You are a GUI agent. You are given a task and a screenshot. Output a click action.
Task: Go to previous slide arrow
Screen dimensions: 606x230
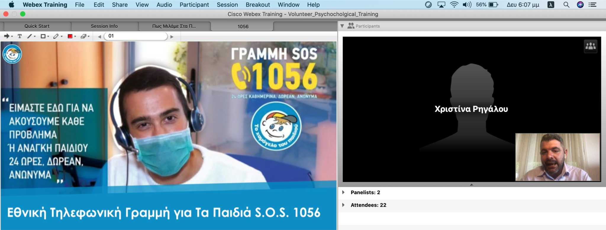point(99,37)
